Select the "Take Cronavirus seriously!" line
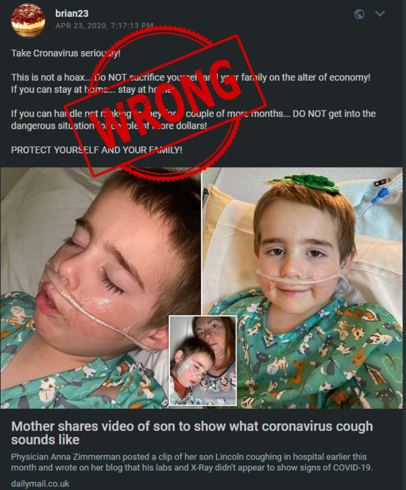This screenshot has height=490, width=406. point(66,54)
